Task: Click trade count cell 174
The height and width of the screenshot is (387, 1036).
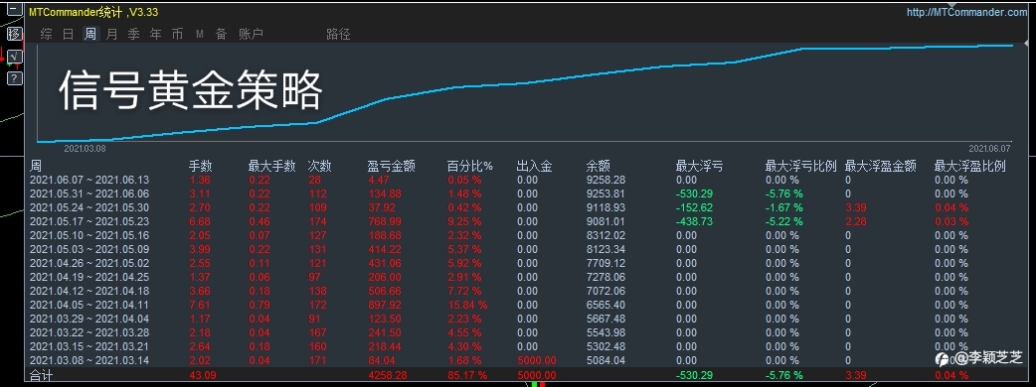Action: click(x=318, y=221)
